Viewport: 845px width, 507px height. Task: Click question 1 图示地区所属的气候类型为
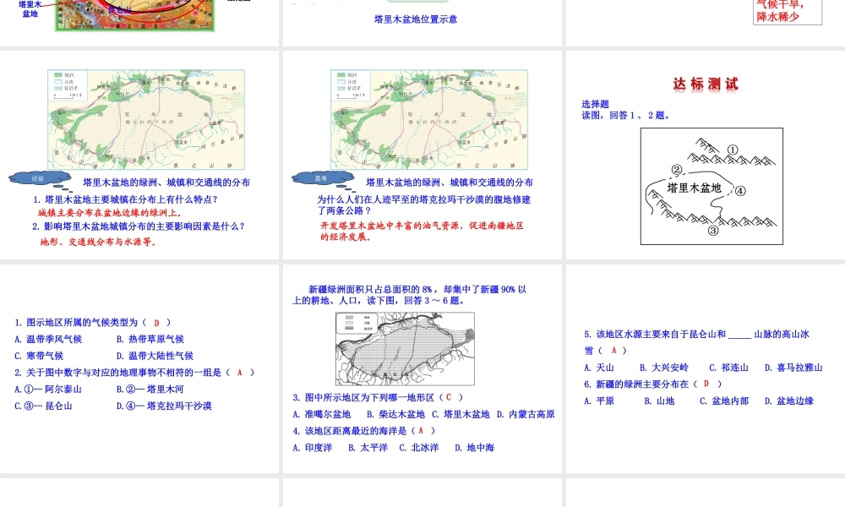(x=93, y=323)
